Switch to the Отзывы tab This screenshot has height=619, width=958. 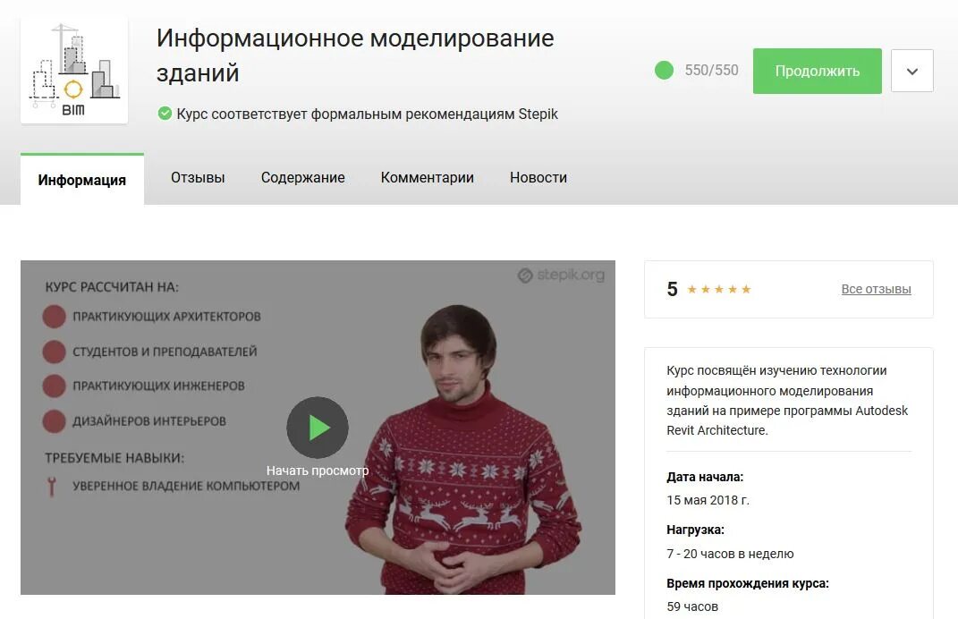[198, 178]
